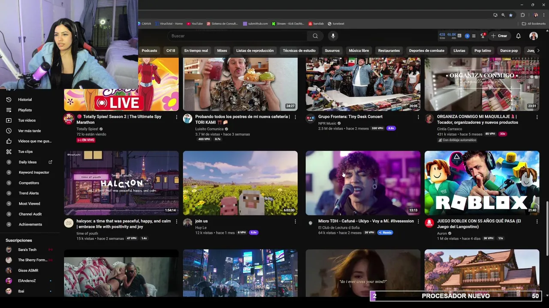Select the C418 chip
549x308 pixels.
tap(171, 50)
